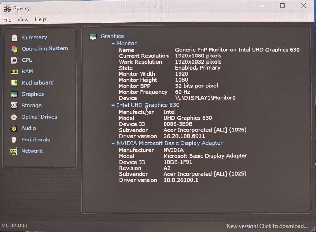Click the Microsoft Basic Display Adapter model value
Viewport: 316px width, 232px height.
click(205, 156)
